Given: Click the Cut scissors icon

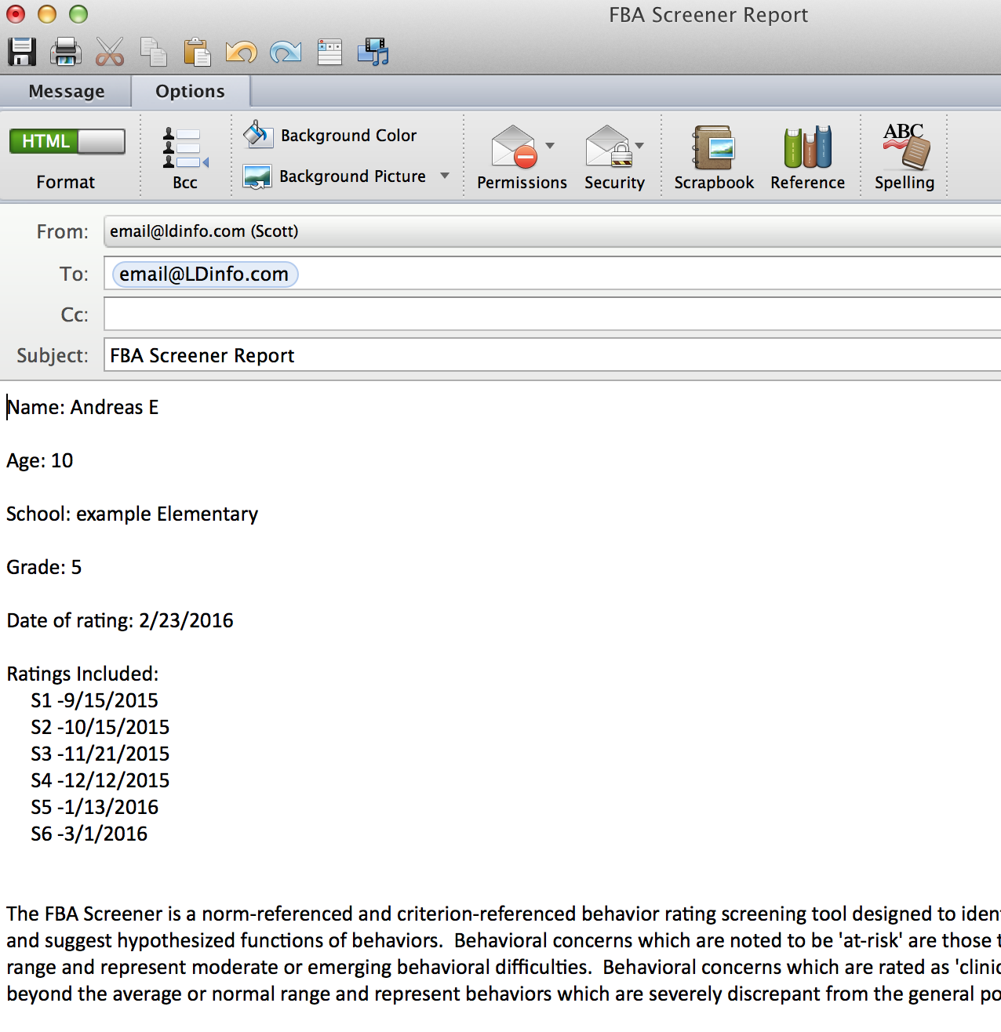Looking at the screenshot, I should [110, 52].
